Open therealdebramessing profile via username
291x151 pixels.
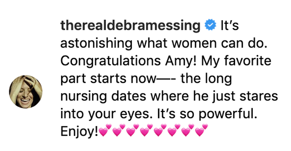click(130, 26)
